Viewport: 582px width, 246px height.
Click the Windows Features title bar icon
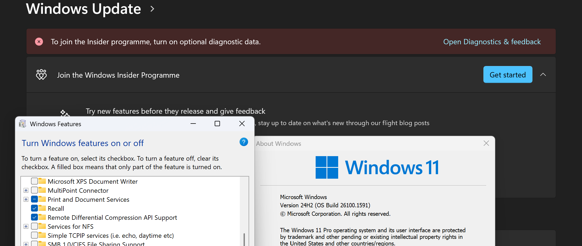click(23, 124)
